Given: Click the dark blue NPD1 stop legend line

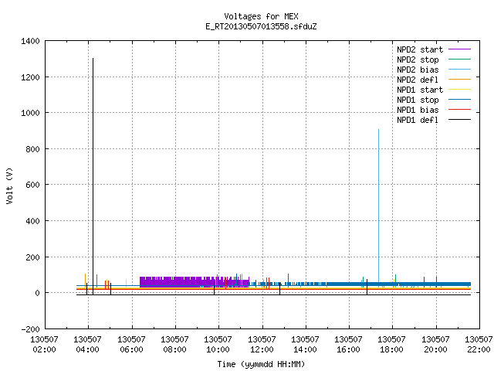Looking at the screenshot, I should pyautogui.click(x=460, y=100).
